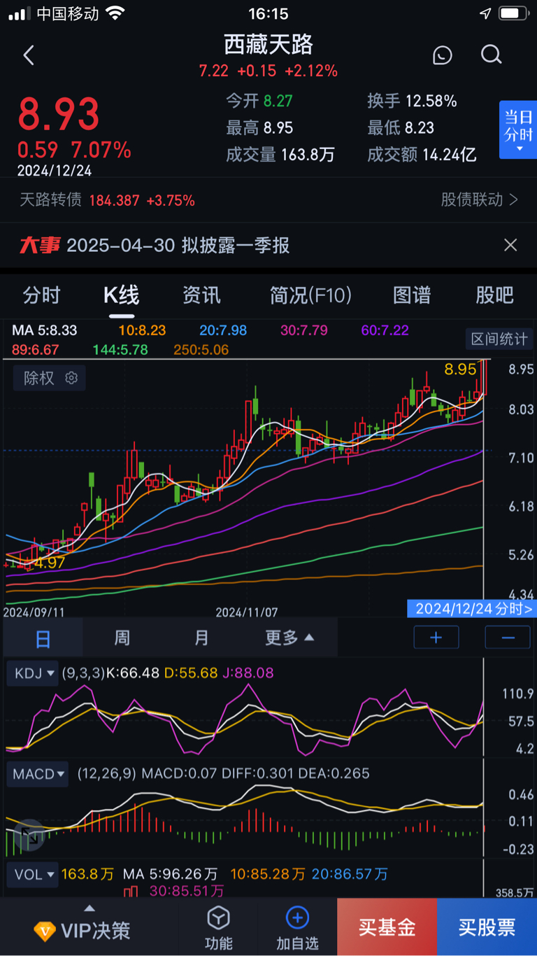Tap MA 20:7.98 value
This screenshot has width=537, height=956.
(223, 330)
